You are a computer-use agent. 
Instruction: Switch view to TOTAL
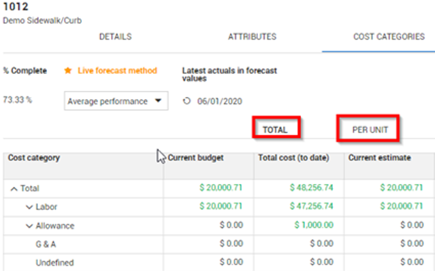[275, 130]
